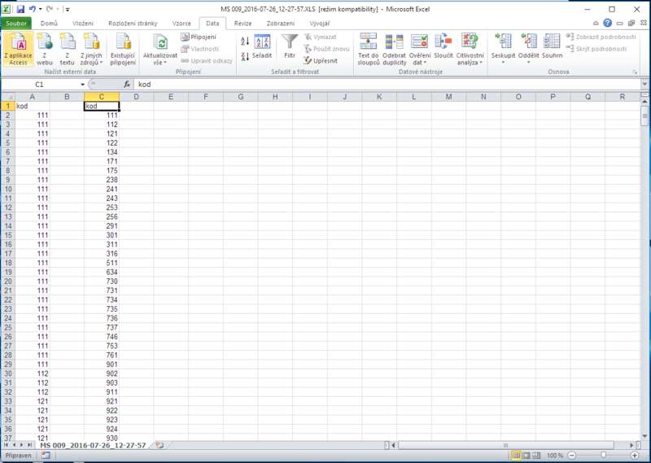The height and width of the screenshot is (463, 651).
Task: Undo last action in quick access toolbar
Action: click(x=33, y=9)
